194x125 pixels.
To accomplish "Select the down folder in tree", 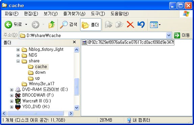I will point(40,72).
